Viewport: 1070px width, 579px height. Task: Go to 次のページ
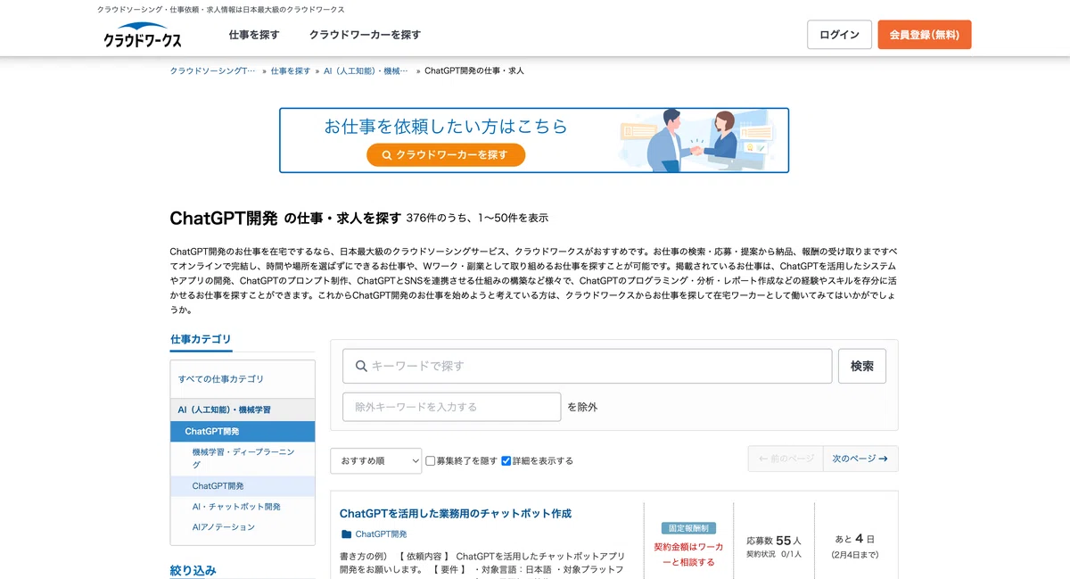(860, 459)
